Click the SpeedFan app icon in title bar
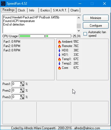The image size is (111, 130). (3, 4)
